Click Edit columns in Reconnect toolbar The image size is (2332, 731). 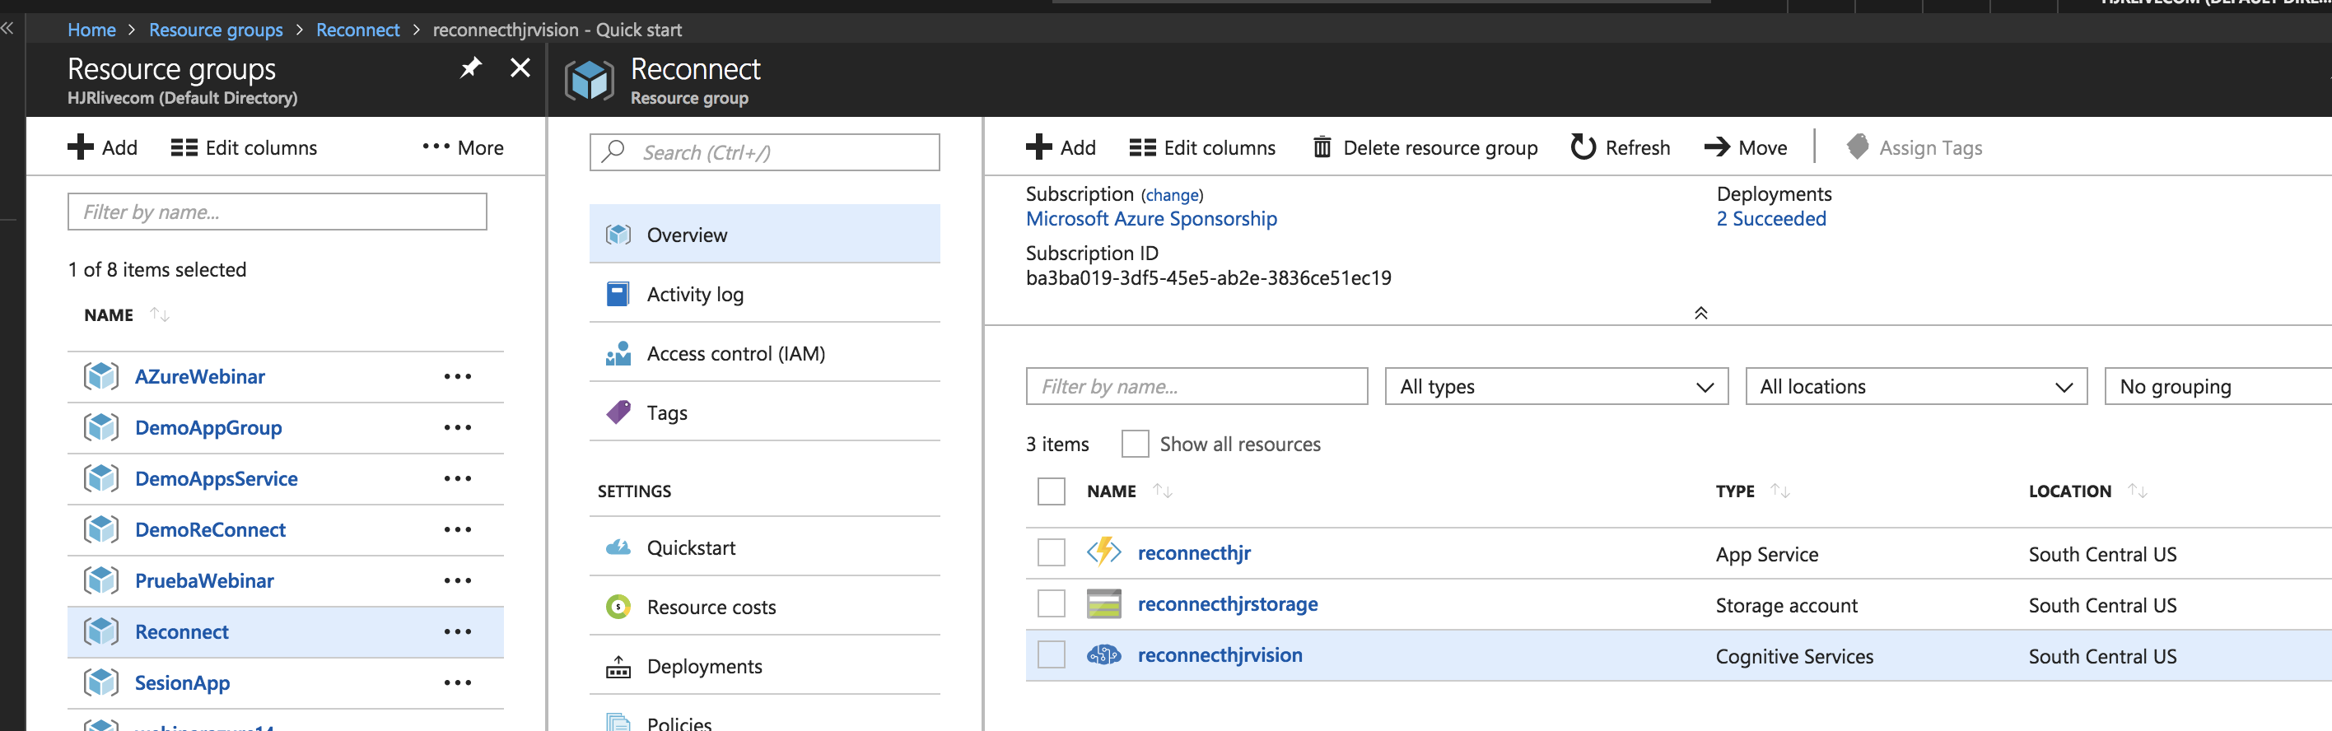[1202, 147]
